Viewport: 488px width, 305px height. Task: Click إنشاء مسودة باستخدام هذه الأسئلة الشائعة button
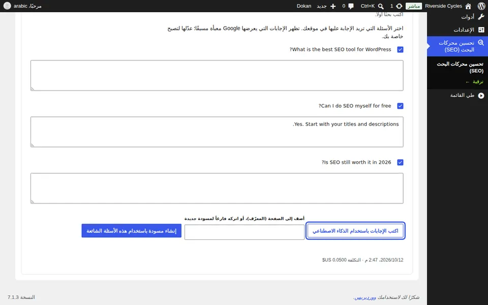point(131,231)
